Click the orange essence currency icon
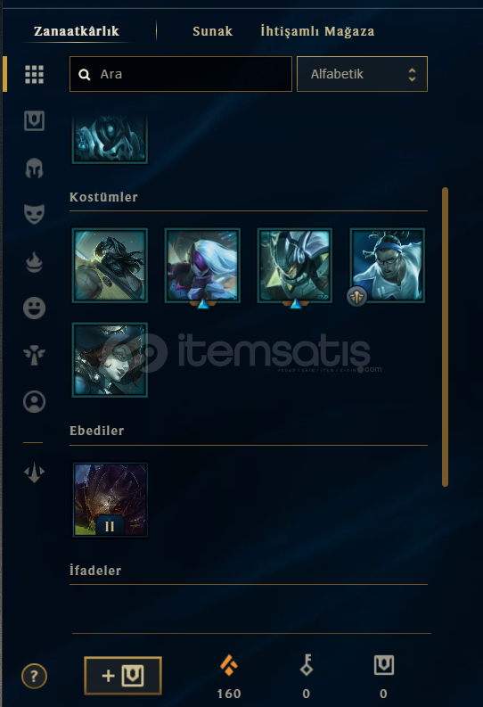This screenshot has height=707, width=483. (x=229, y=665)
